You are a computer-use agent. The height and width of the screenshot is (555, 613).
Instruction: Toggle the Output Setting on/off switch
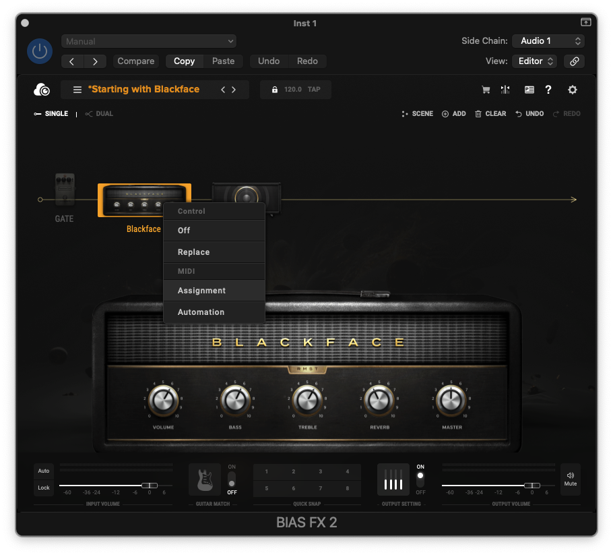[x=420, y=479]
